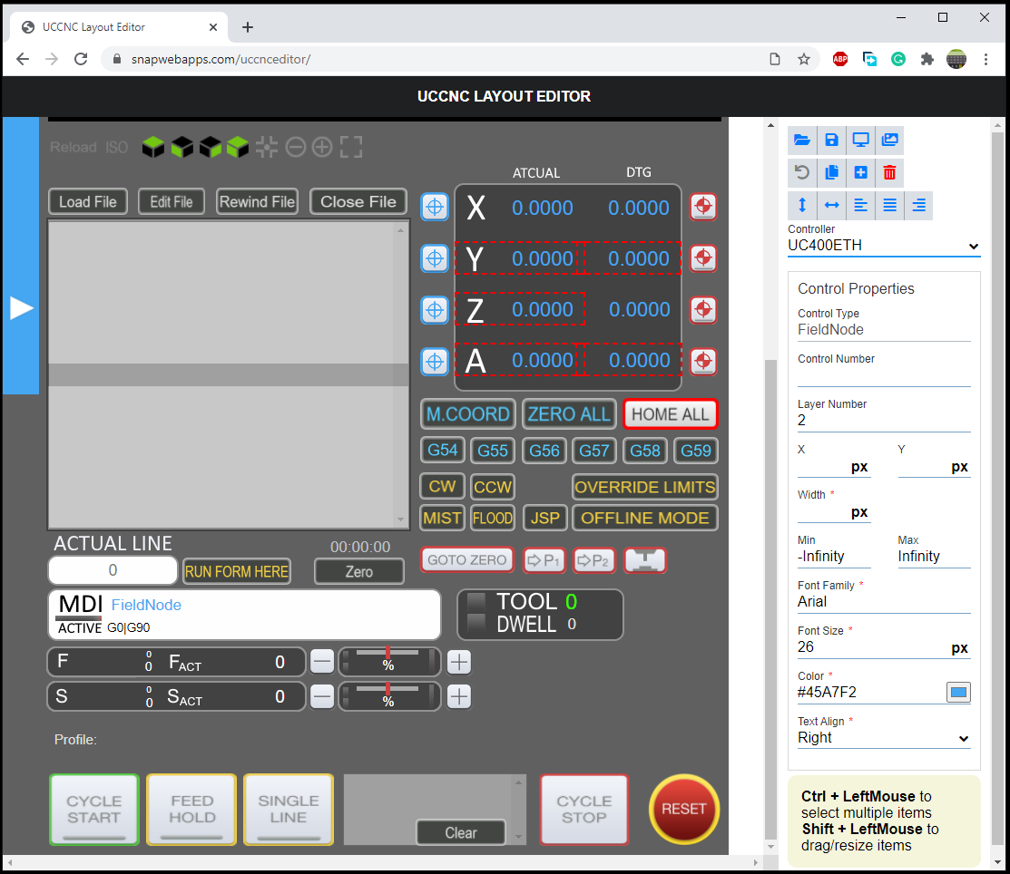1010x874 pixels.
Task: Click the go to P1 arrow button
Action: coord(544,560)
